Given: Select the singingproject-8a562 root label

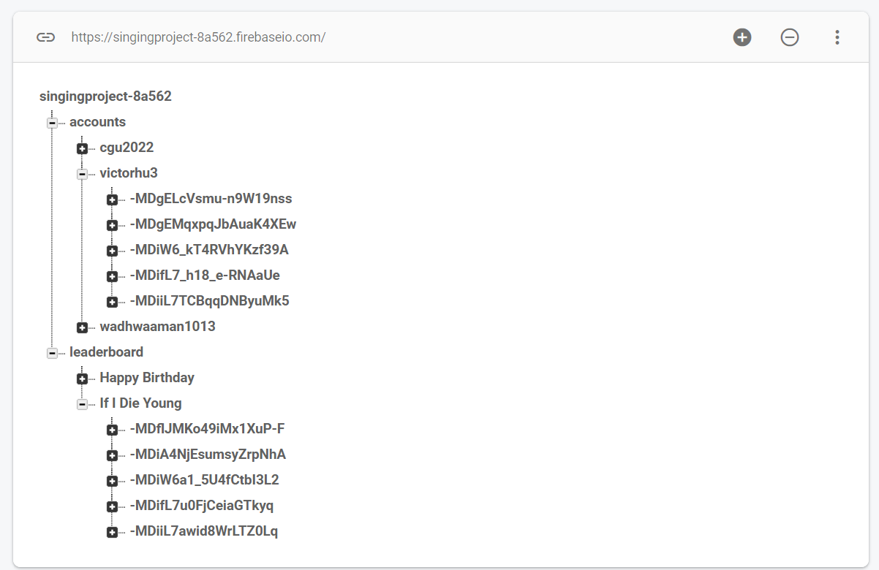Looking at the screenshot, I should [105, 96].
